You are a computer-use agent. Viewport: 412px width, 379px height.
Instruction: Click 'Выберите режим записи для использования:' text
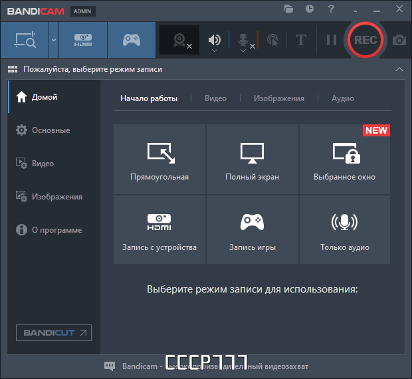pyautogui.click(x=253, y=289)
